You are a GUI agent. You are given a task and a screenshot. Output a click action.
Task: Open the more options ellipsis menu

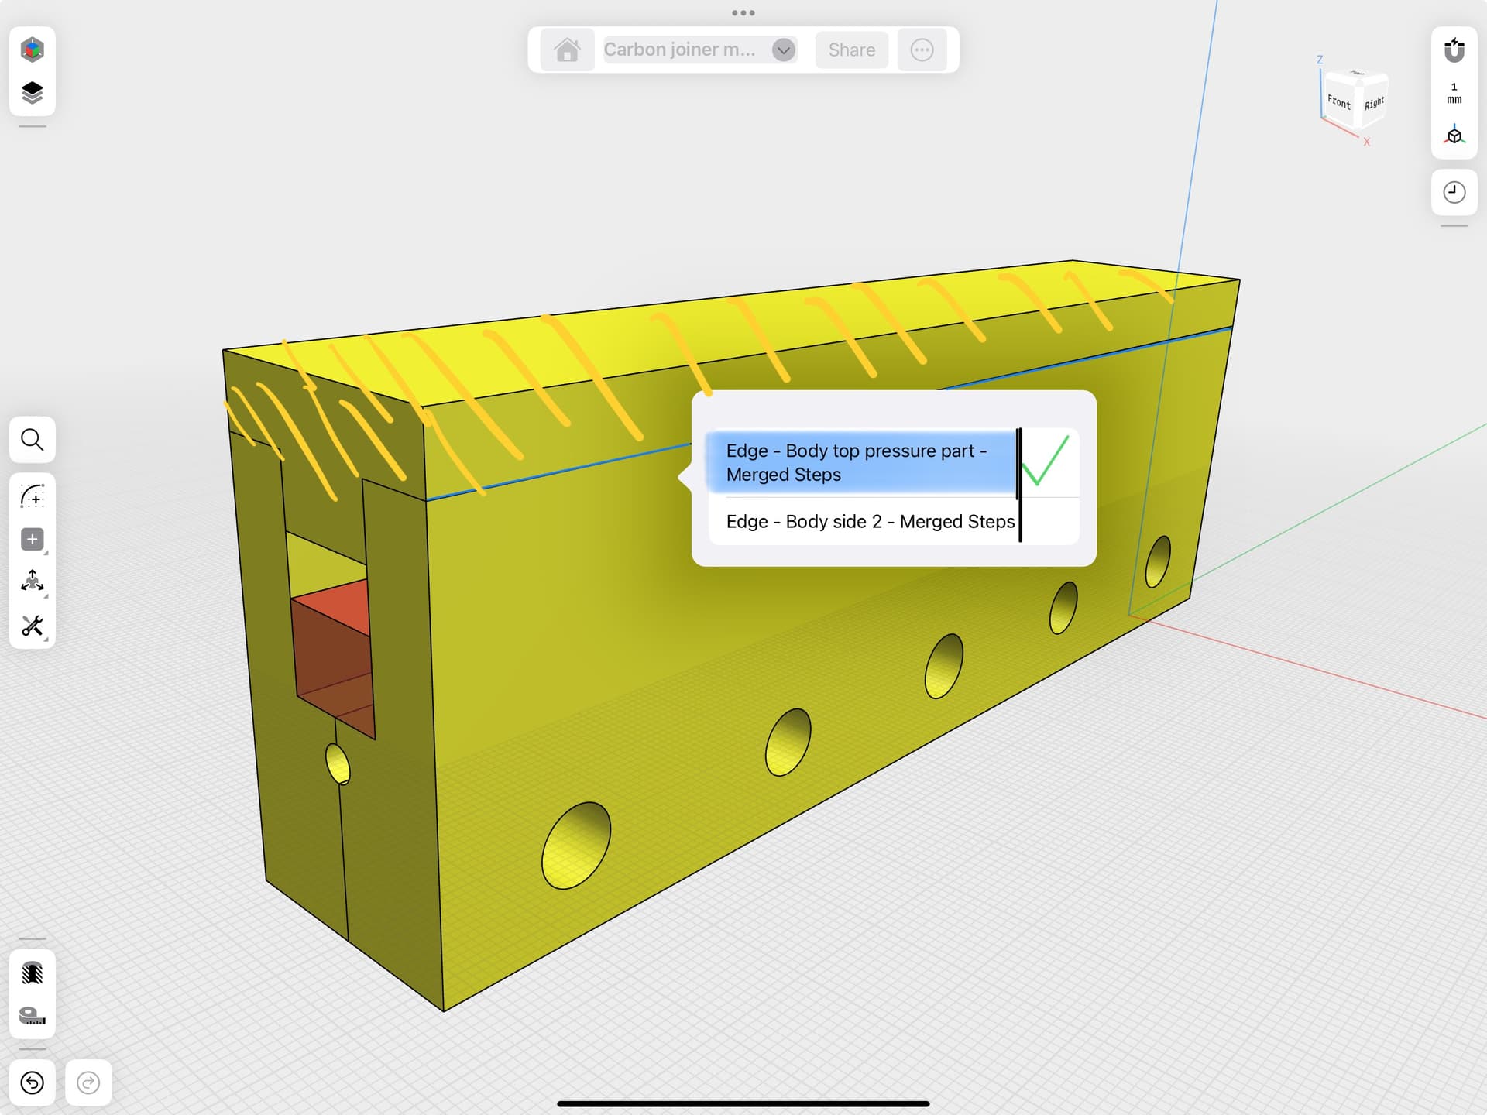tap(922, 50)
